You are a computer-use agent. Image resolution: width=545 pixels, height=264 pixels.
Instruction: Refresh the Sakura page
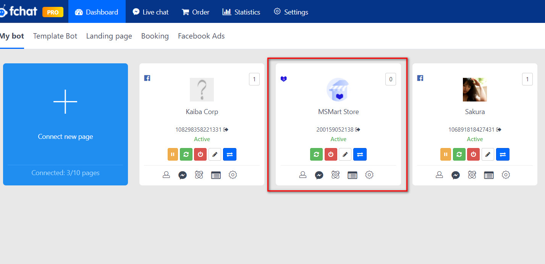coord(459,154)
